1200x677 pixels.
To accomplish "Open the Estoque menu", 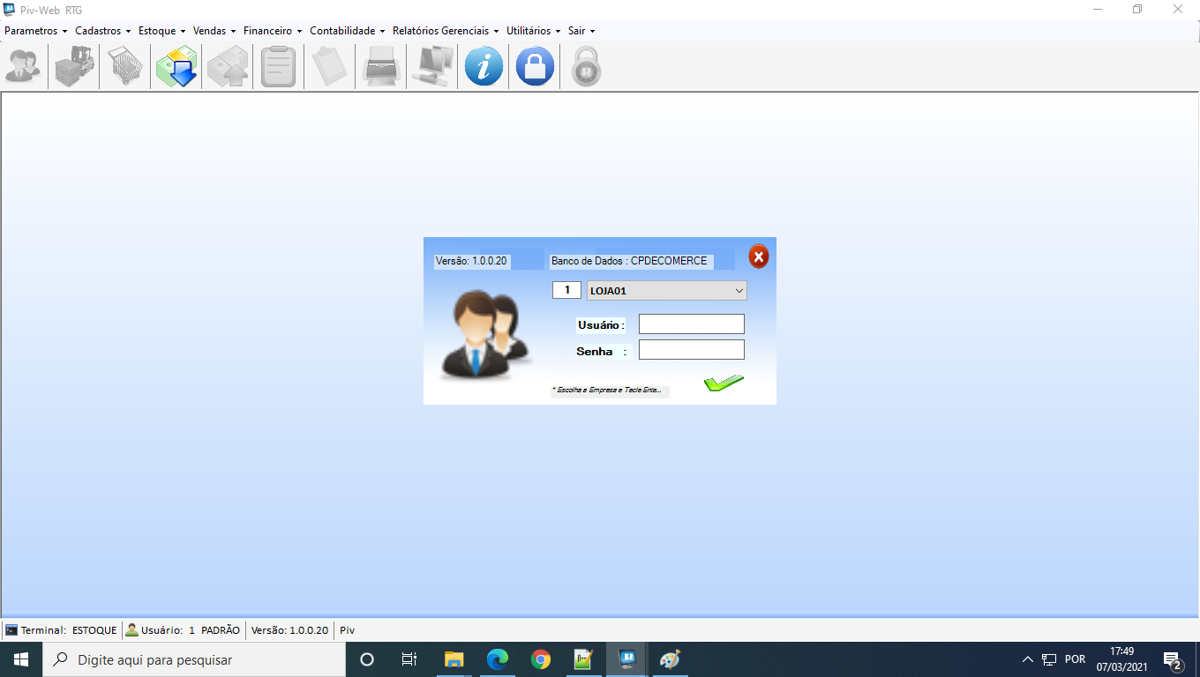I will (161, 31).
